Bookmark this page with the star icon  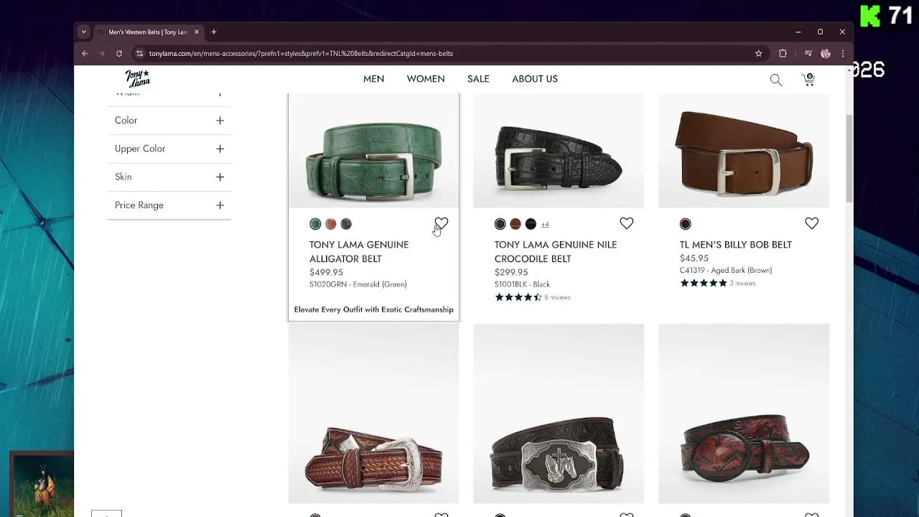pyautogui.click(x=758, y=53)
